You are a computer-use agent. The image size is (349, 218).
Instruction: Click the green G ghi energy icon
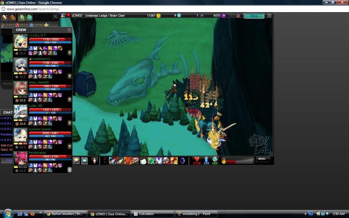pos(215,159)
